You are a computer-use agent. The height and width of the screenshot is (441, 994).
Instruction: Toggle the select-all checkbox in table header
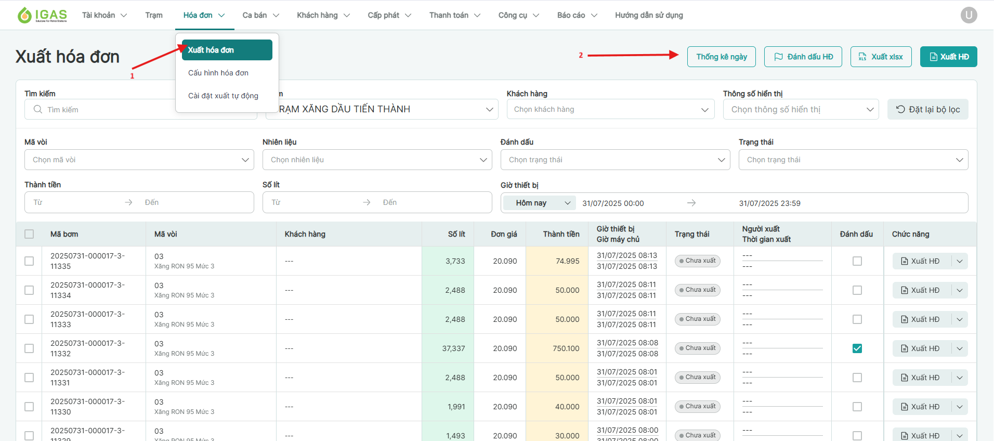coord(29,234)
